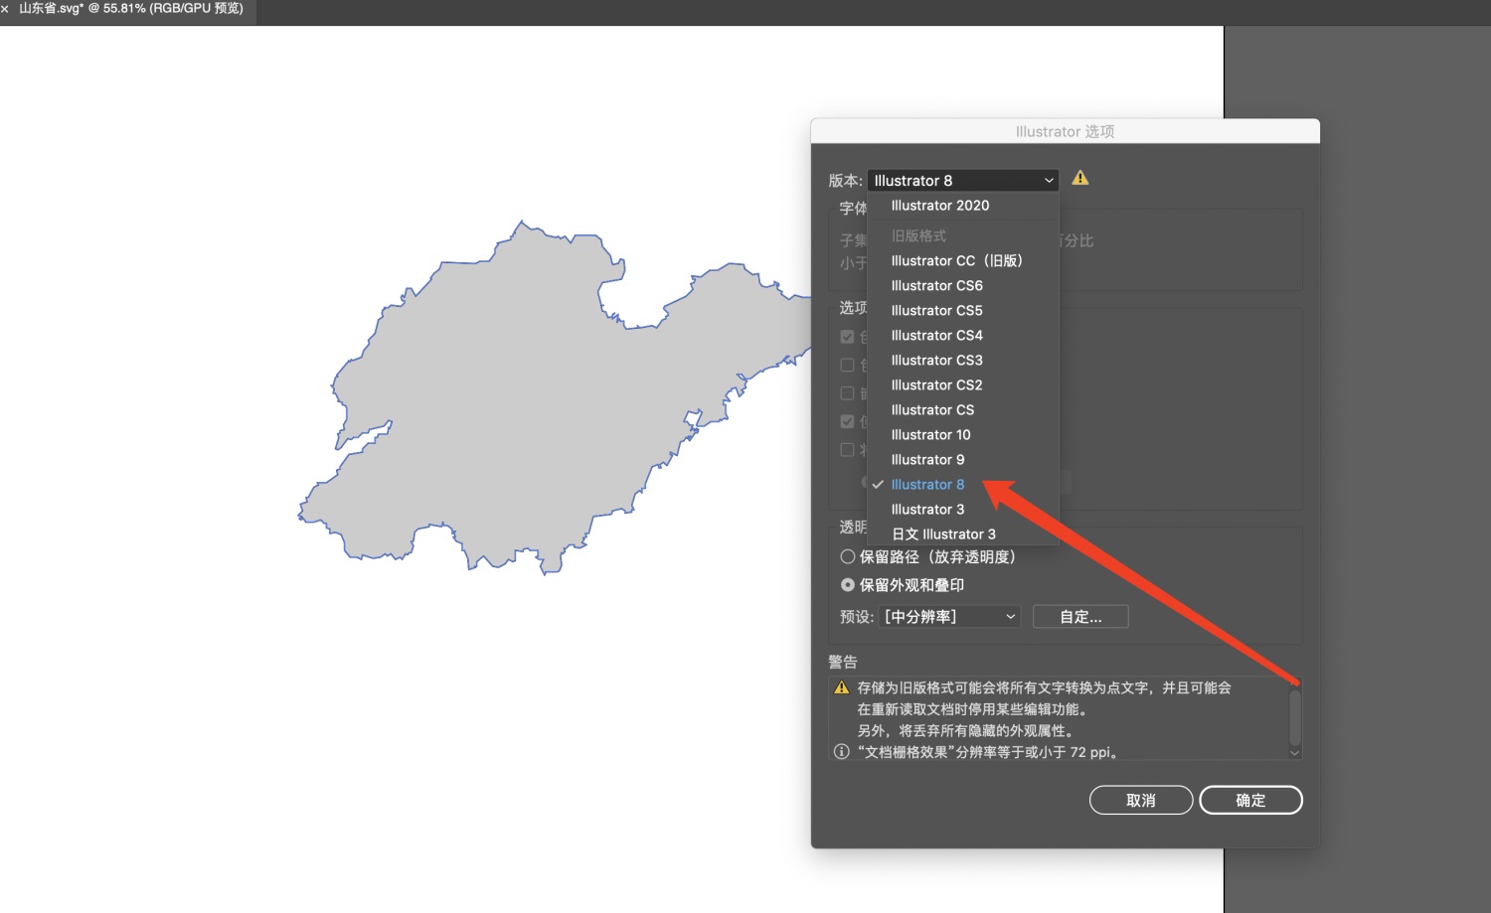
Task: Toggle the fourth checkbox under 选项
Action: click(x=848, y=421)
